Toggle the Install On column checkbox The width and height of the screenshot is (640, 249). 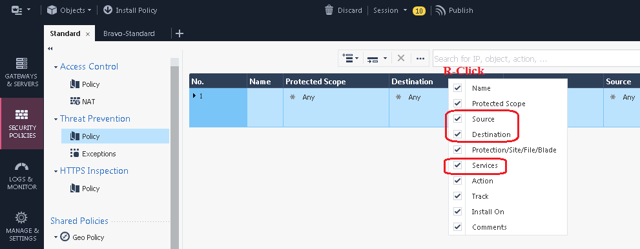click(x=457, y=212)
